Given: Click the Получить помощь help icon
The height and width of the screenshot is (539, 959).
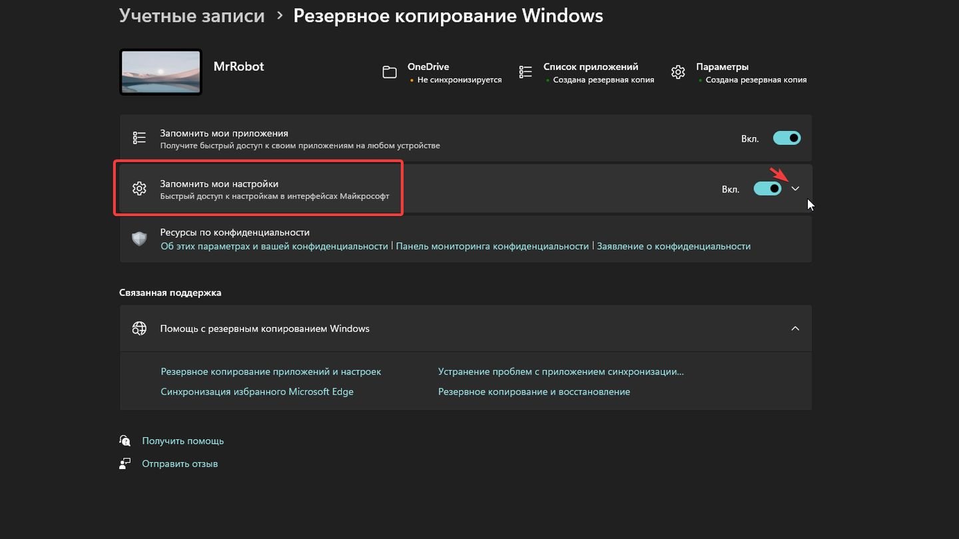Looking at the screenshot, I should (x=125, y=441).
